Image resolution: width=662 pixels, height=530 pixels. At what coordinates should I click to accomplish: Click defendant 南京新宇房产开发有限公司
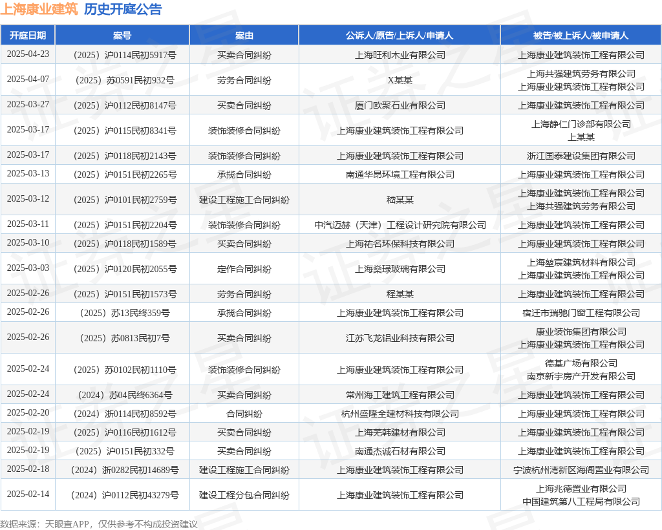click(581, 376)
